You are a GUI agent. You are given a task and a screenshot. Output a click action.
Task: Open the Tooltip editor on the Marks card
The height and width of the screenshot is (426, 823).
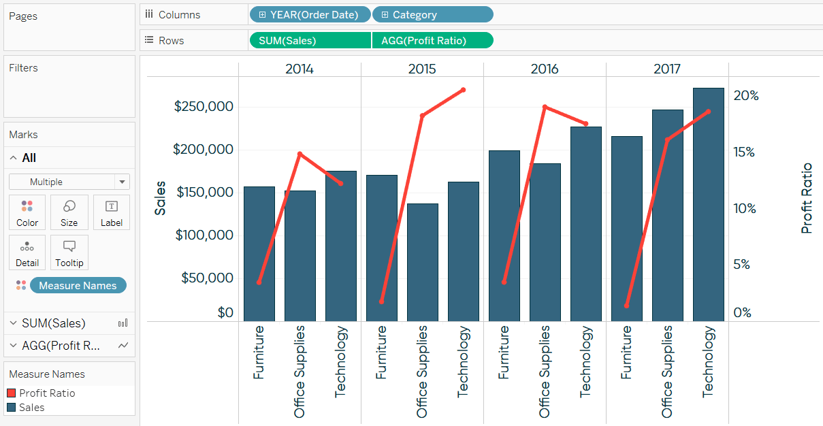(x=69, y=252)
